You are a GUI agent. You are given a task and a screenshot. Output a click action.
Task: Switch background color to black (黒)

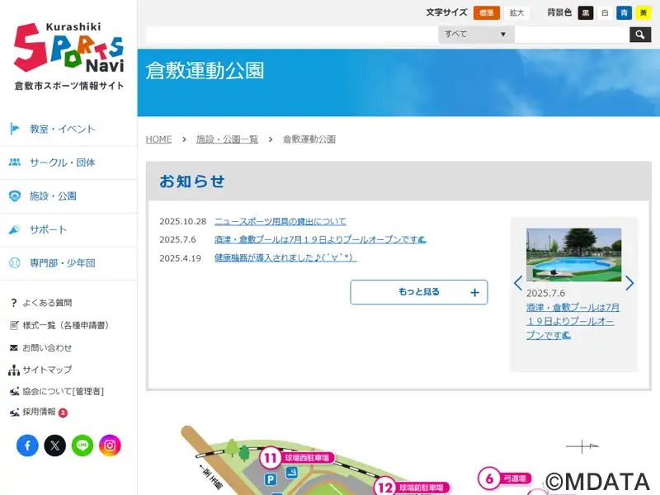click(x=586, y=13)
